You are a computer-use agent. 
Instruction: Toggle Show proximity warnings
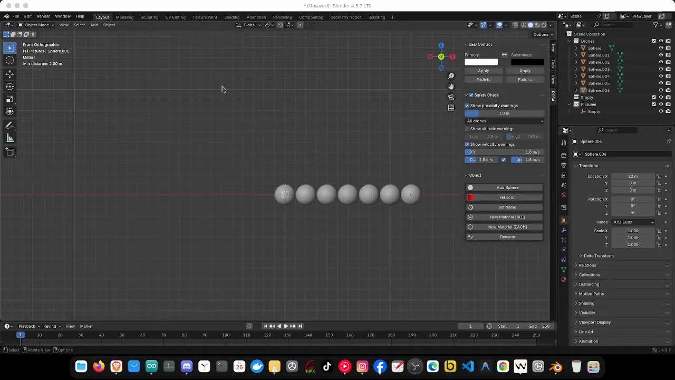click(x=467, y=106)
